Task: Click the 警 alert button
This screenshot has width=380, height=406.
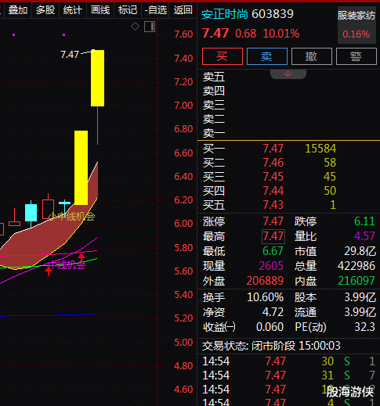Action: [356, 56]
